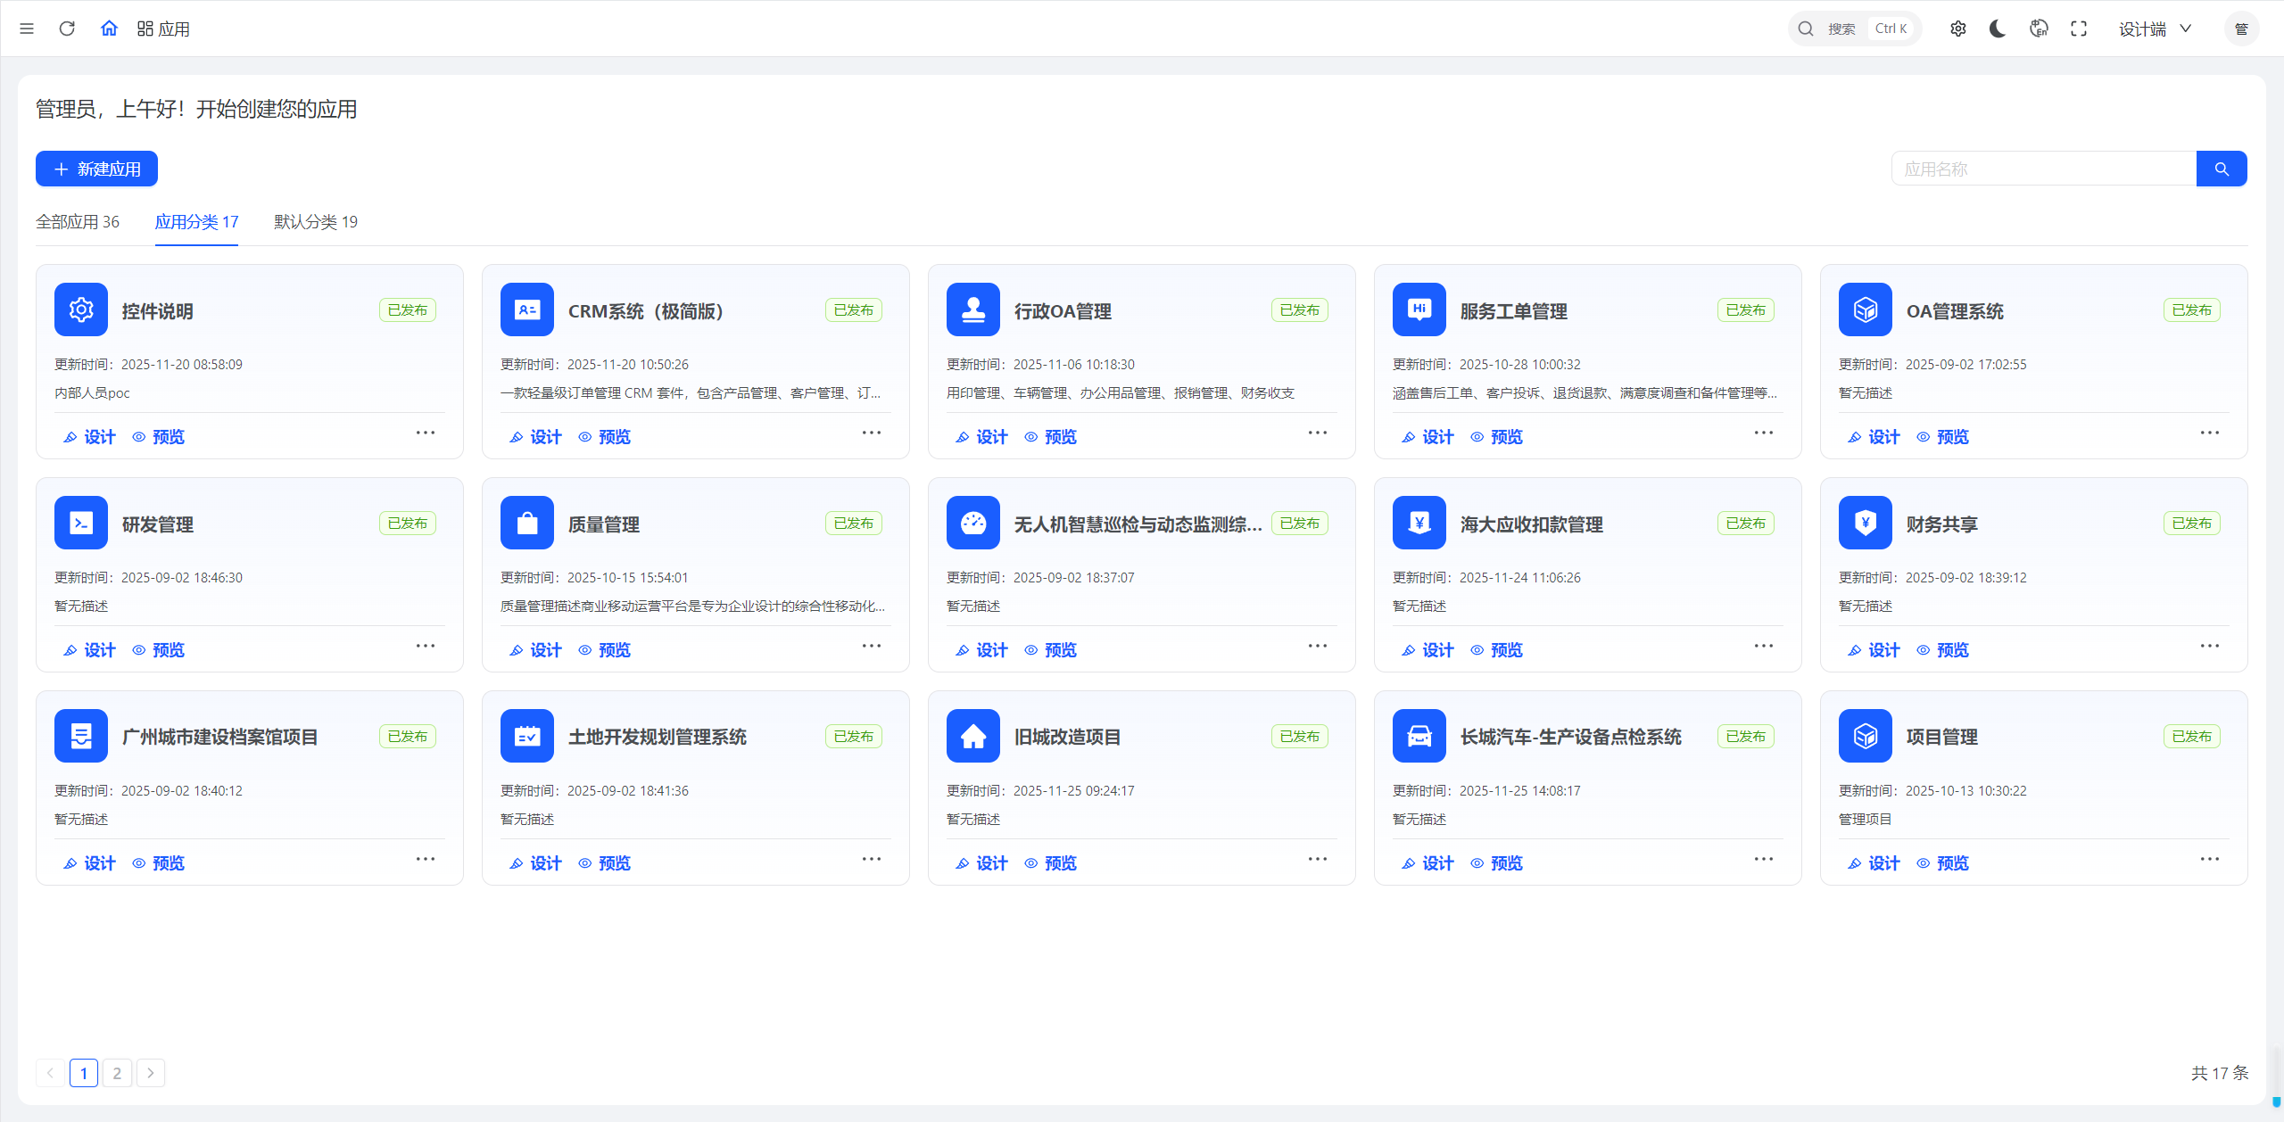The image size is (2284, 1122).
Task: Go to page 2 in pagination
Action: (117, 1073)
